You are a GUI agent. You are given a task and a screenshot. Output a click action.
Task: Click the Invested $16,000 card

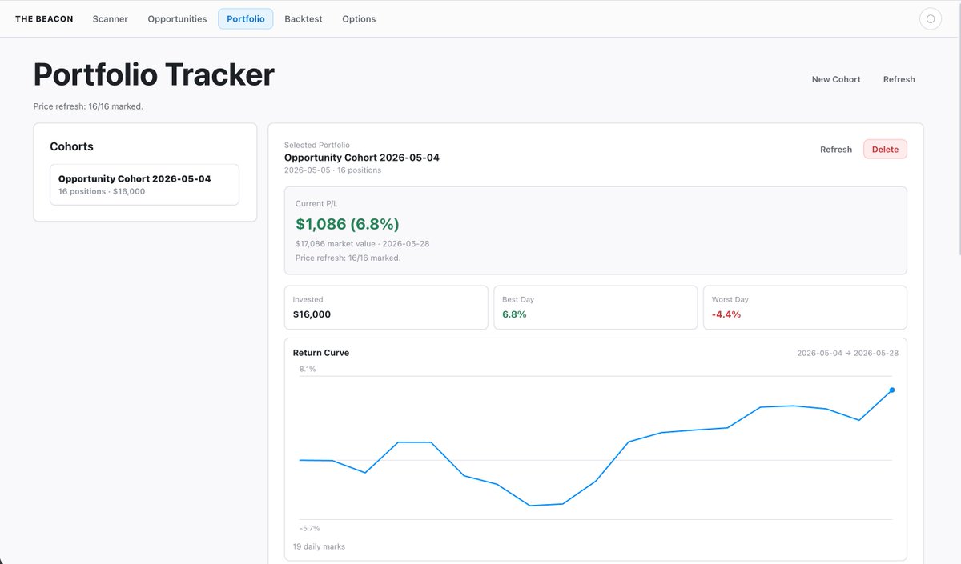[x=386, y=307]
